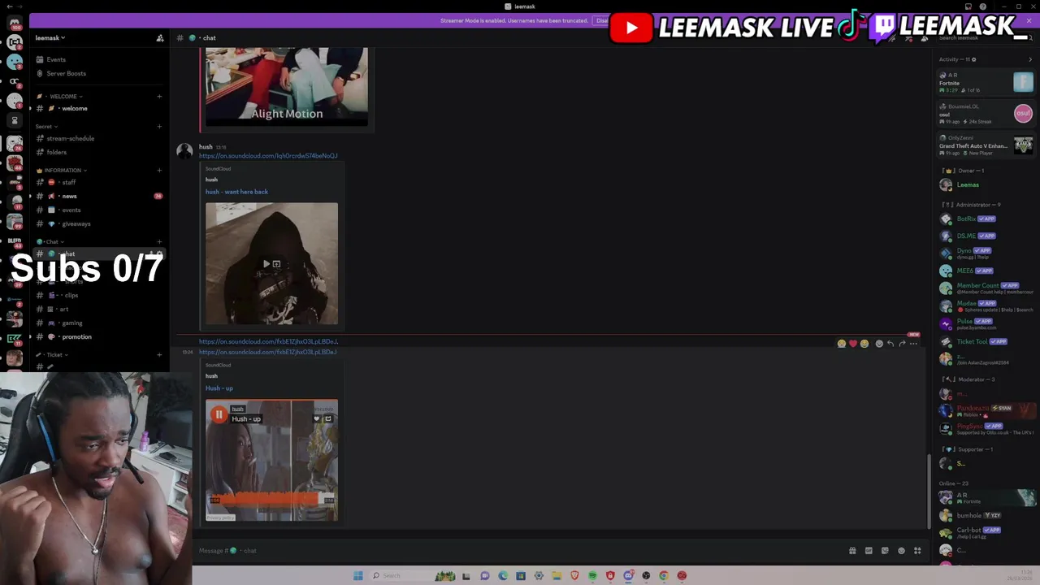The height and width of the screenshot is (585, 1040).
Task: Click the hush username in chat
Action: [206, 147]
